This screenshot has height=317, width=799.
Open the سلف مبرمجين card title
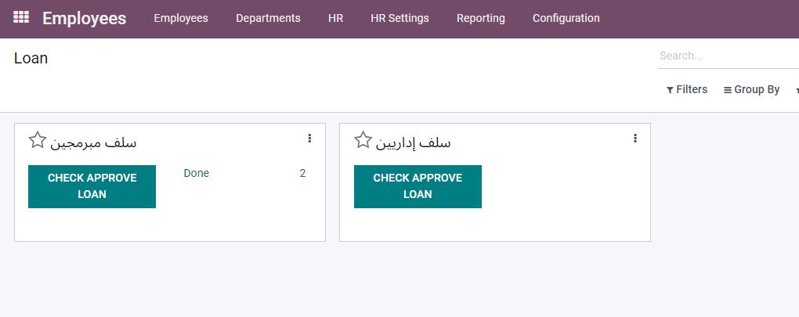93,142
